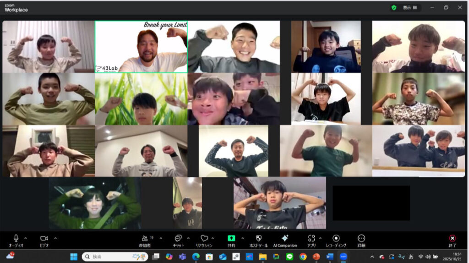This screenshot has width=469, height=263.
Task: Click the green encryption shield icon
Action: (x=394, y=8)
